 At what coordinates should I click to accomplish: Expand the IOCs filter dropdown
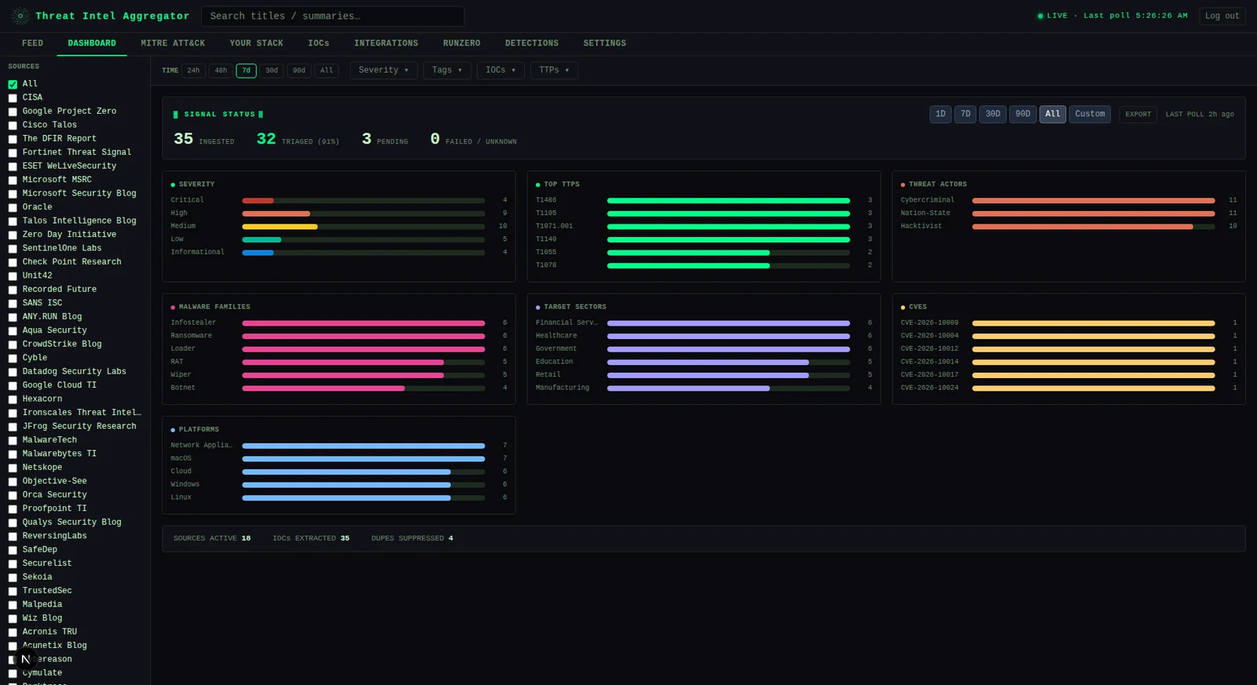pyautogui.click(x=500, y=71)
